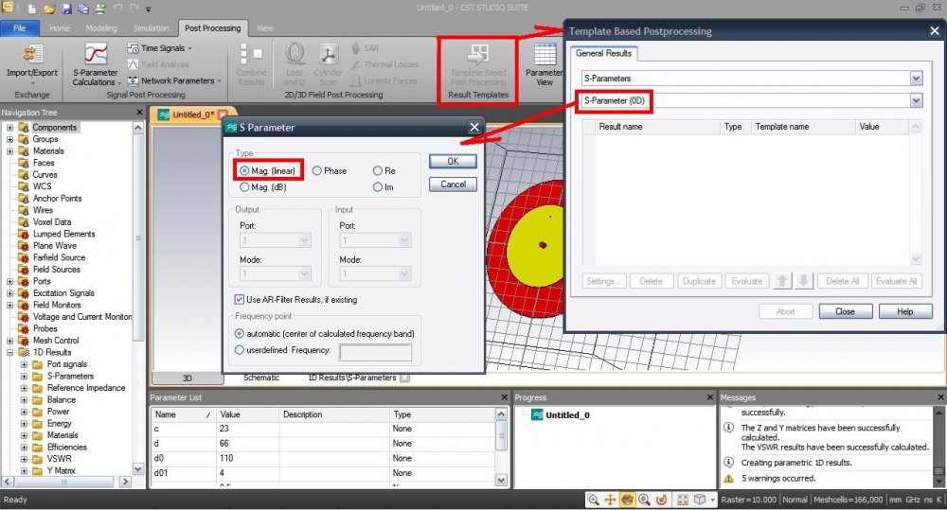Open the Input Port dropdown
947x510 pixels.
tap(375, 241)
